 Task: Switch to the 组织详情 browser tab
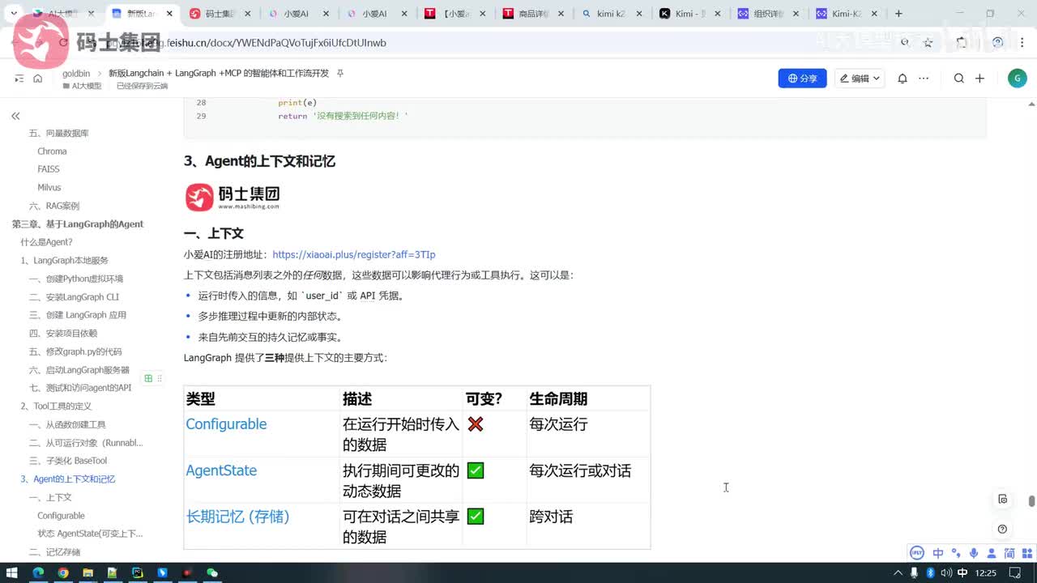tap(768, 14)
